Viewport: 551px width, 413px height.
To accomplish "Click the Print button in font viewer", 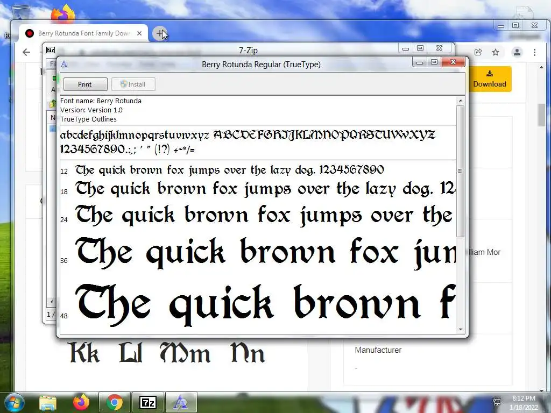I will 86,84.
